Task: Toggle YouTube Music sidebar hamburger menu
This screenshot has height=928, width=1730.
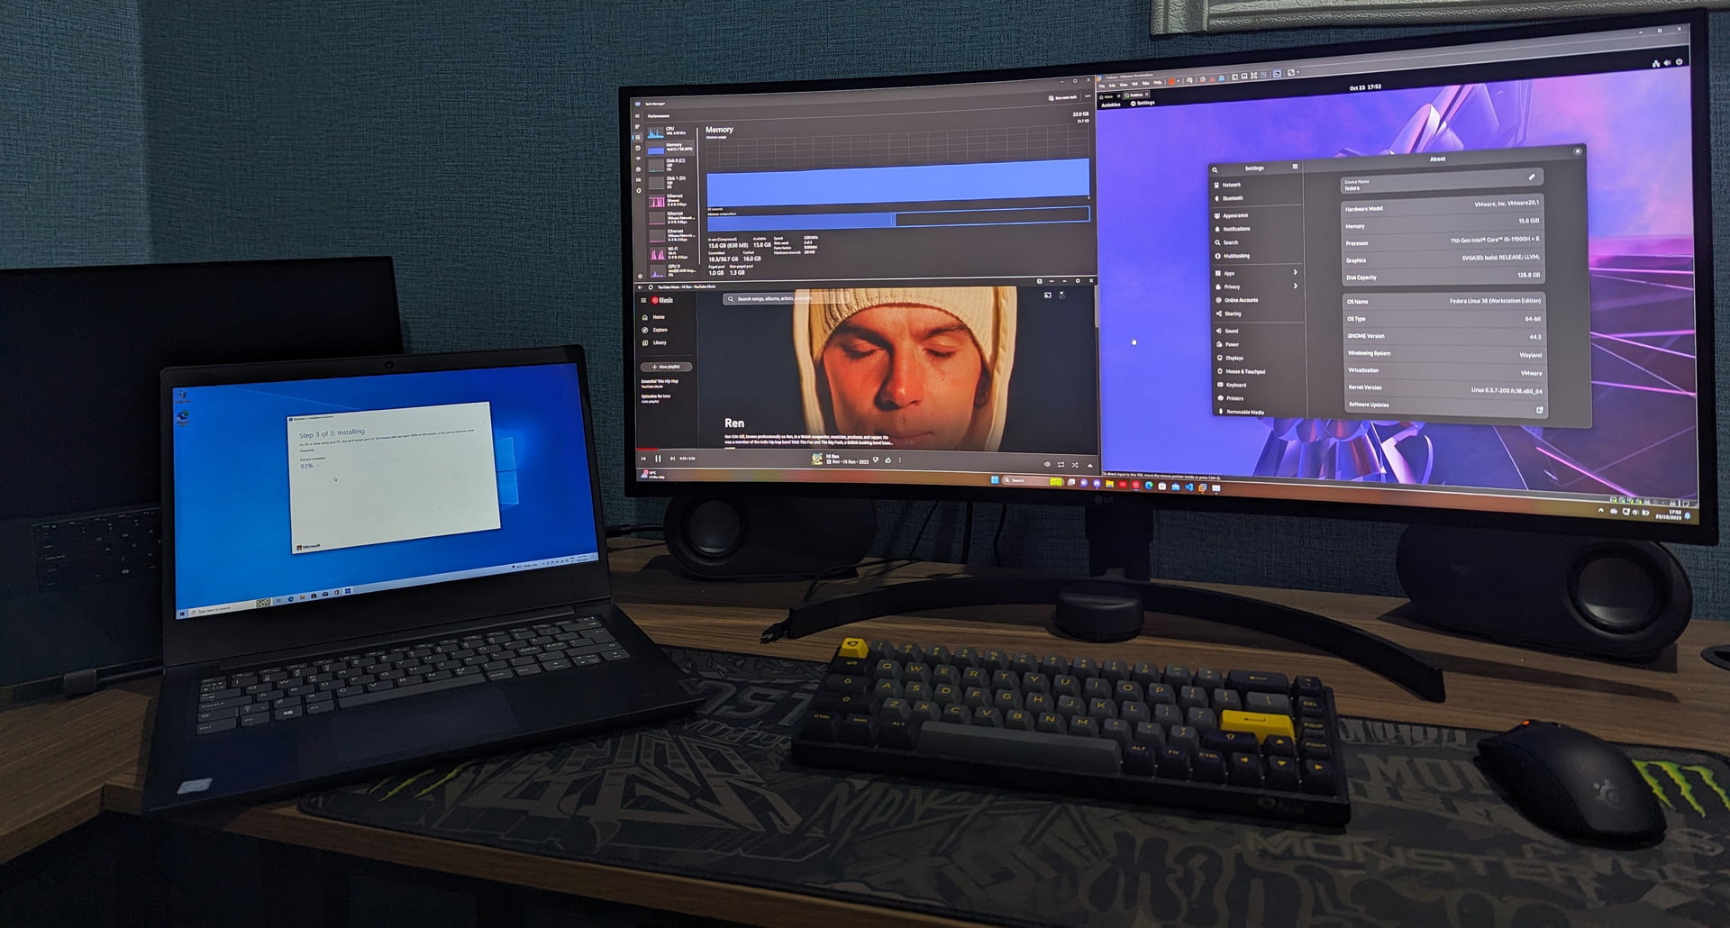Action: coord(643,300)
